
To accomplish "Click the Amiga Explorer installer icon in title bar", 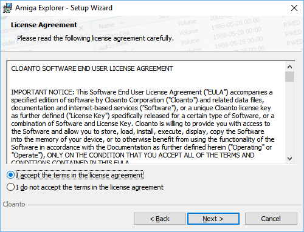I will (x=7, y=8).
